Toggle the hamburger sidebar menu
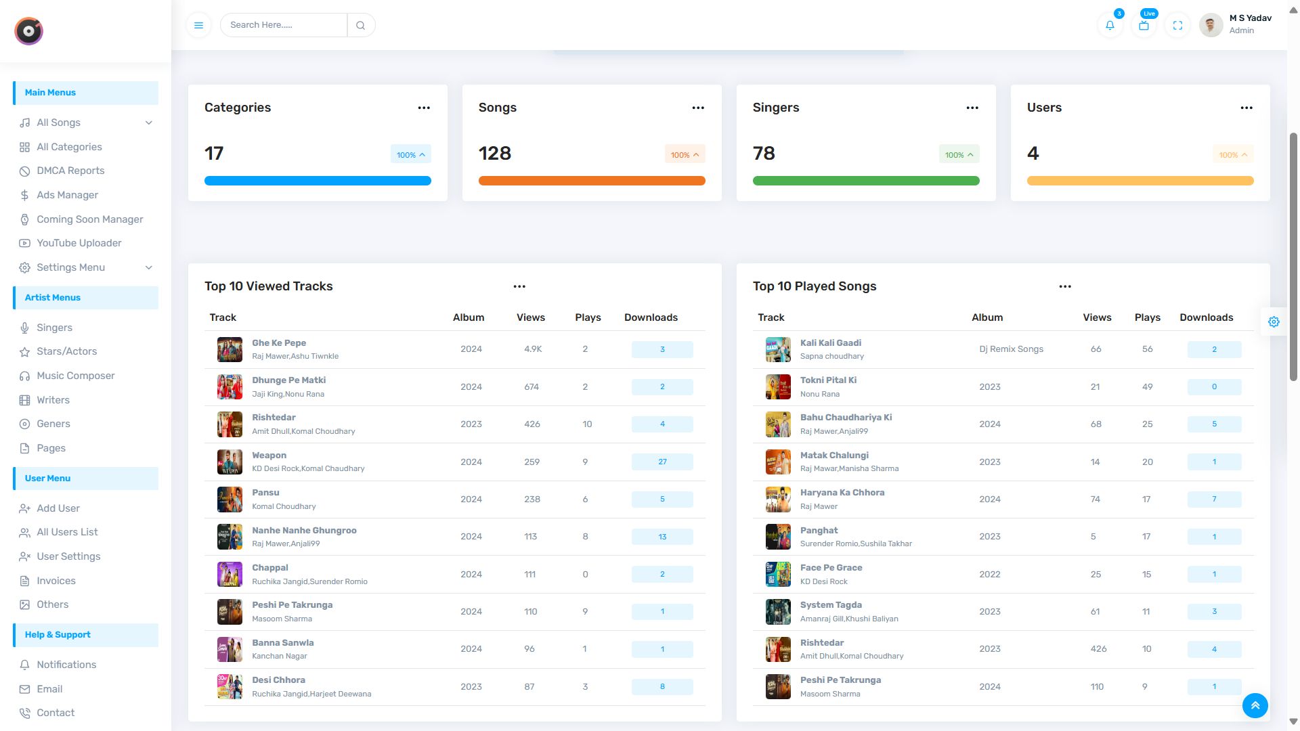1300x731 pixels. click(198, 26)
